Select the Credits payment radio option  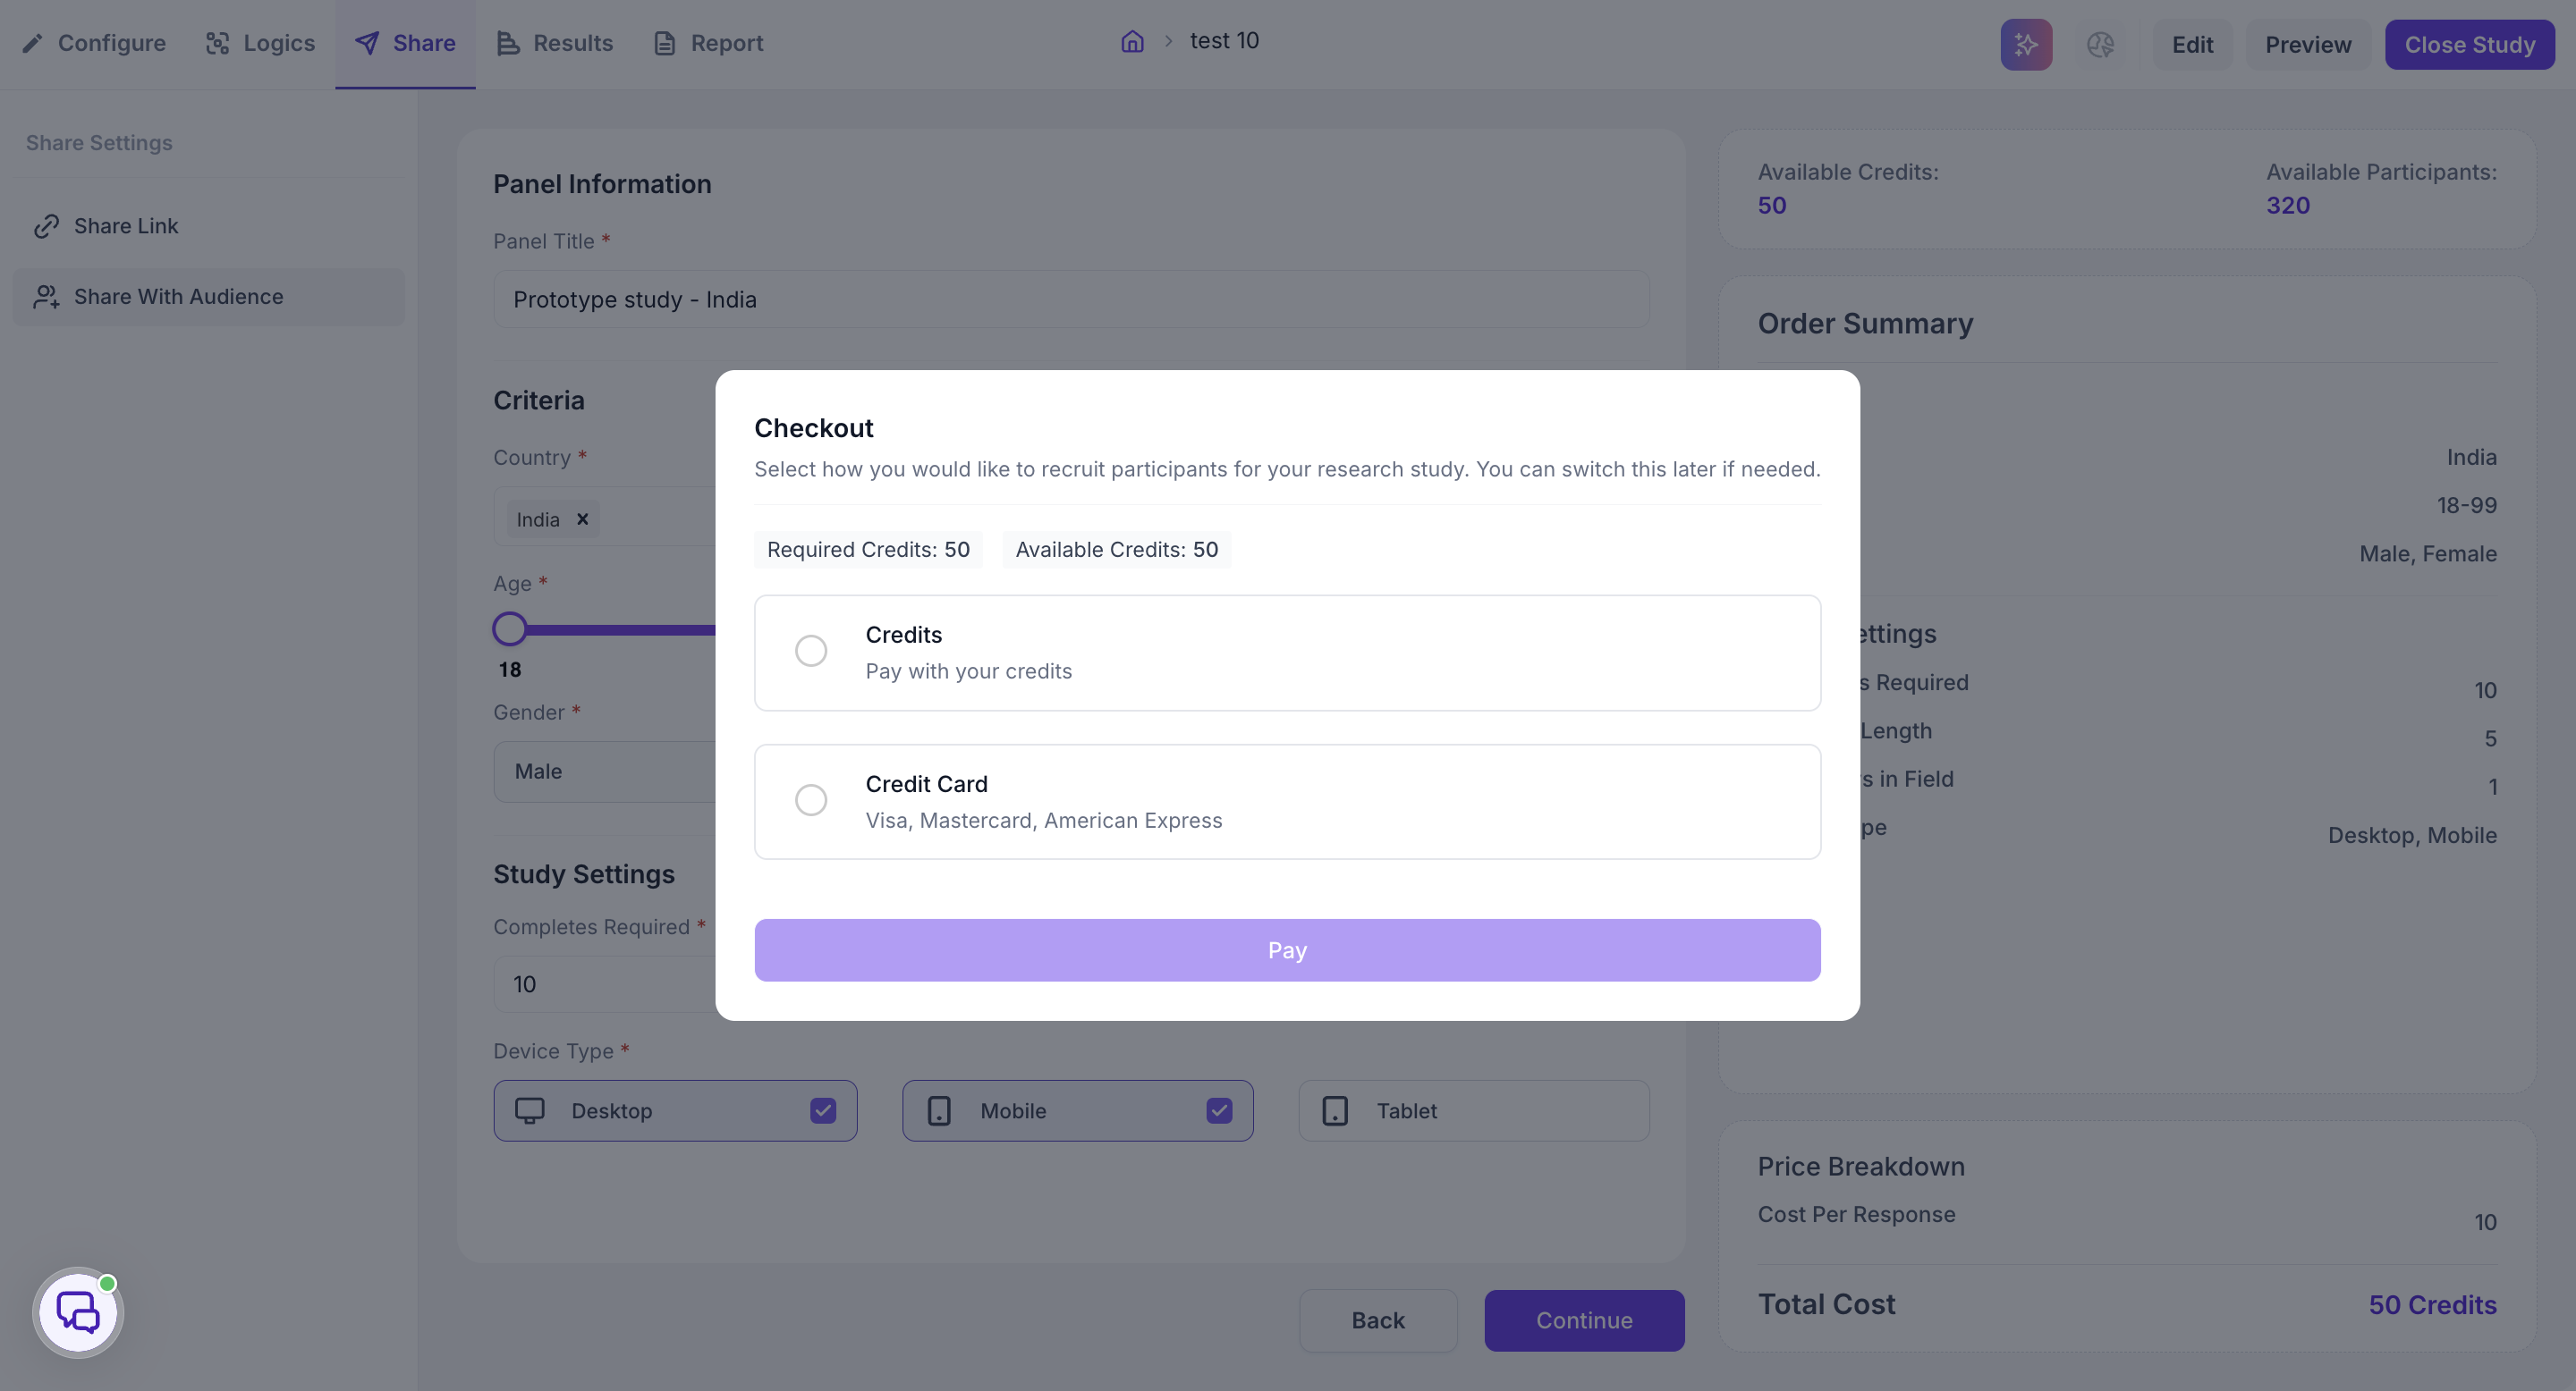pos(811,651)
